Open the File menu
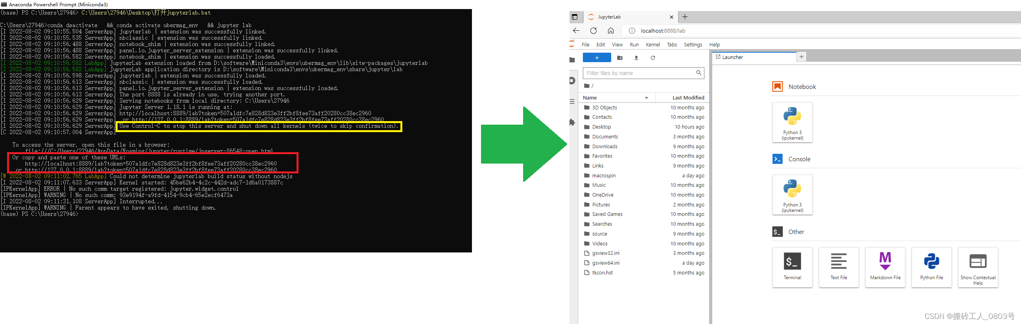This screenshot has height=324, width=1021. (x=585, y=45)
